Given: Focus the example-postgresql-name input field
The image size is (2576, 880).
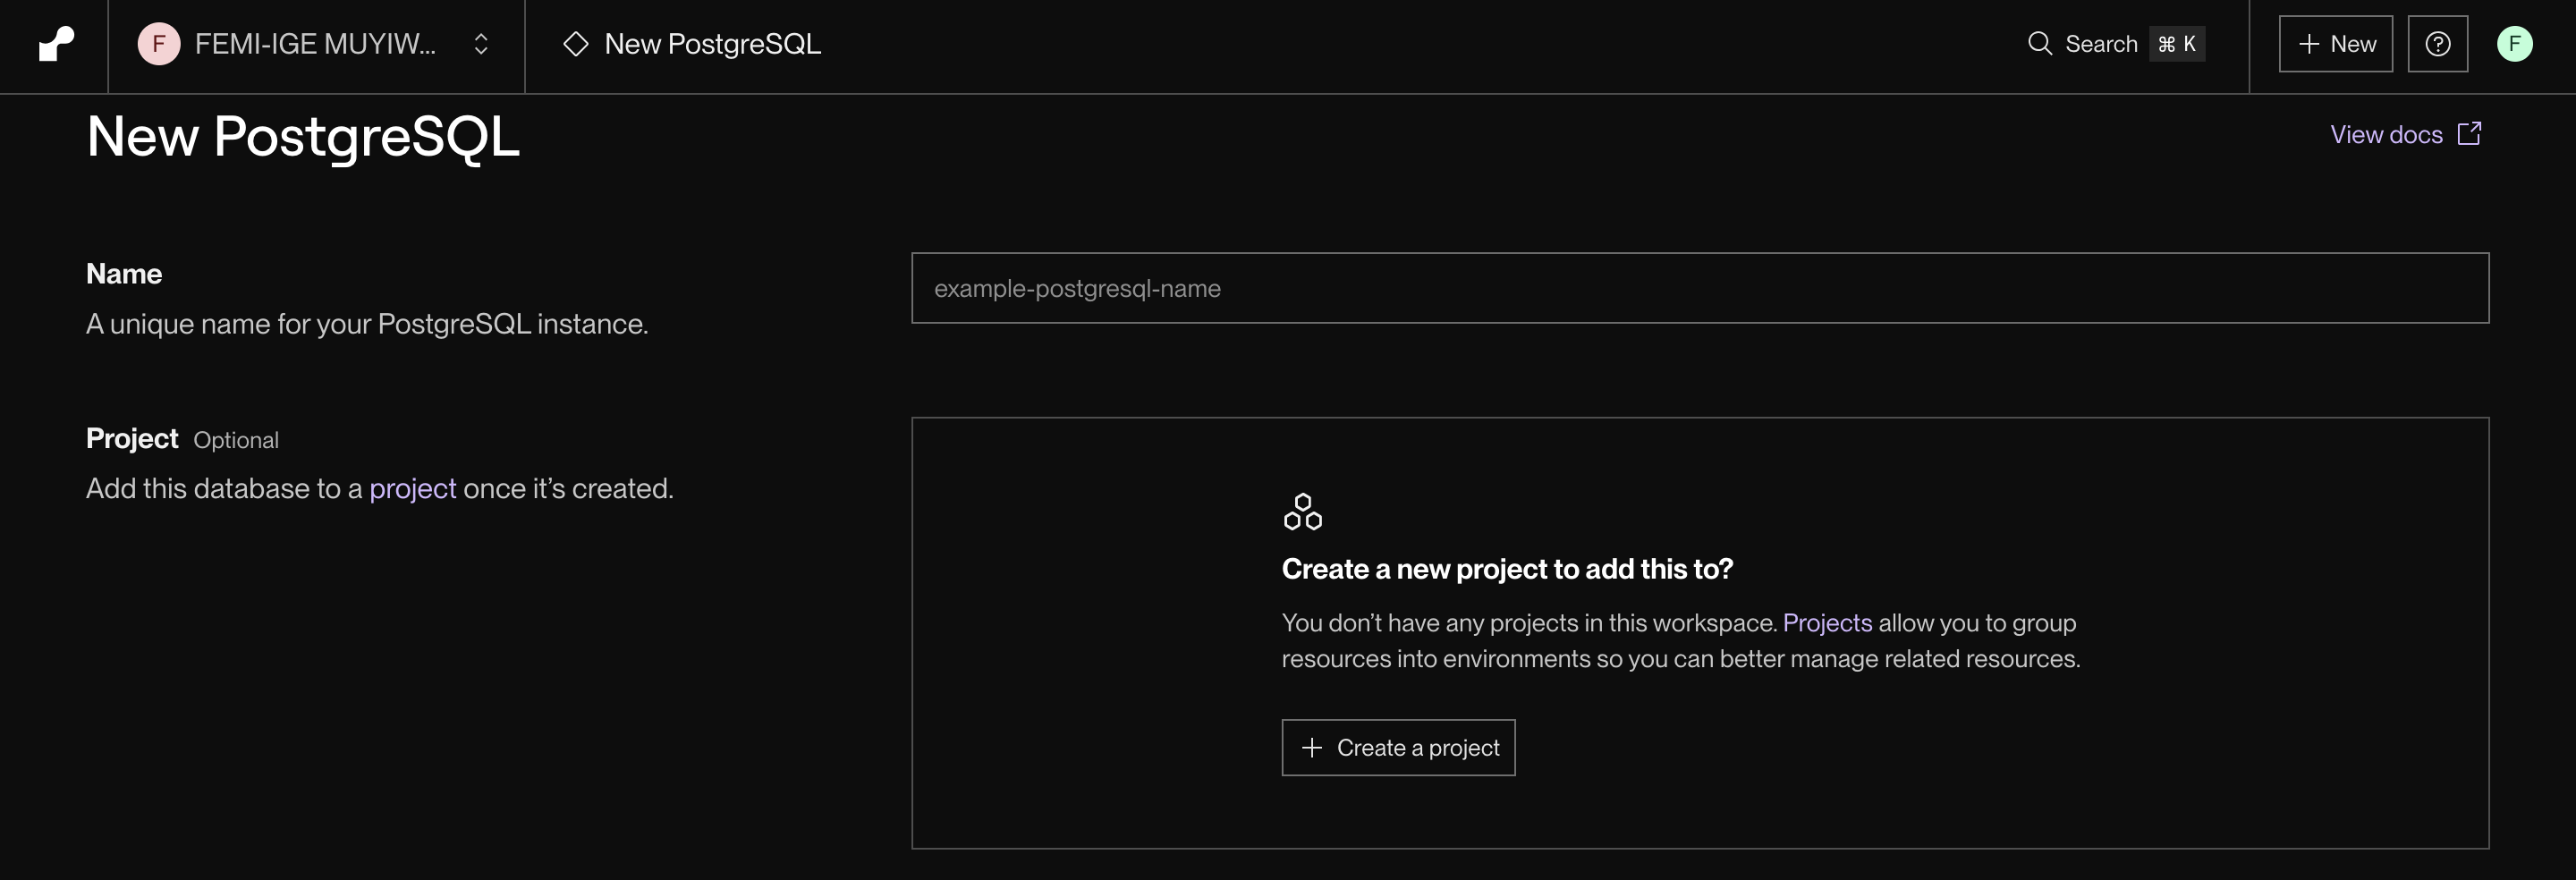Looking at the screenshot, I should (x=1700, y=288).
